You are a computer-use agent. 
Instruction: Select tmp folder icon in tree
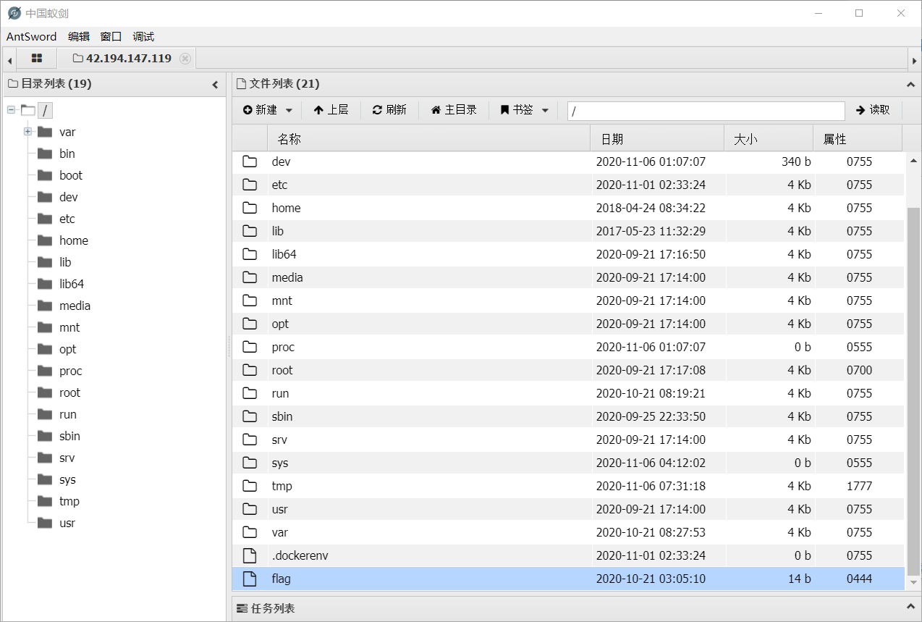[45, 501]
